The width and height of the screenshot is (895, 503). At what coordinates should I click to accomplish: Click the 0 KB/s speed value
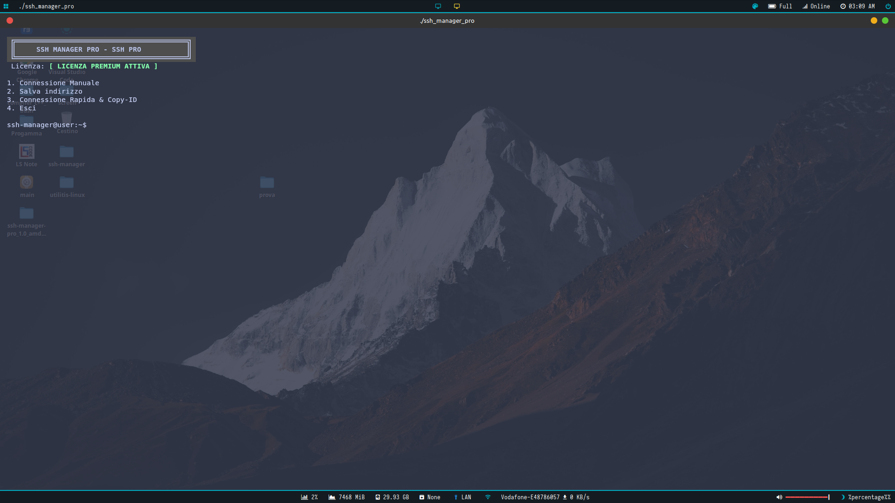tap(579, 497)
